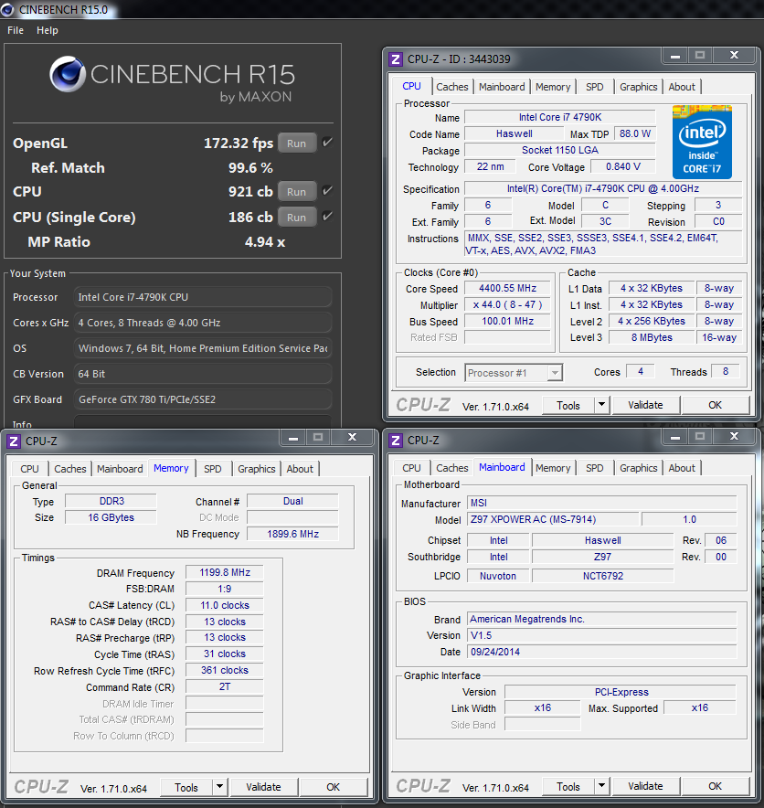Click Validate in the CPU-Z Mainboard window
Screen dimensions: 764x808
(x=645, y=786)
